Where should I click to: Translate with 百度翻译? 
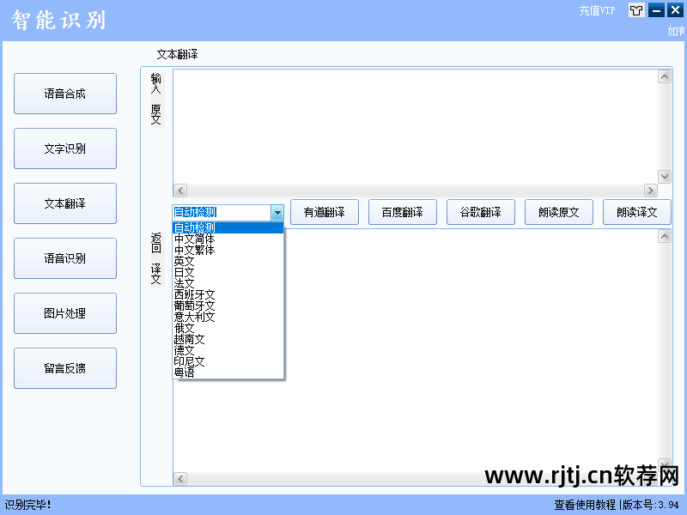(403, 212)
